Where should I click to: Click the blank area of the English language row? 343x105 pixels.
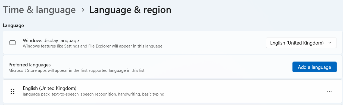coord(245,91)
